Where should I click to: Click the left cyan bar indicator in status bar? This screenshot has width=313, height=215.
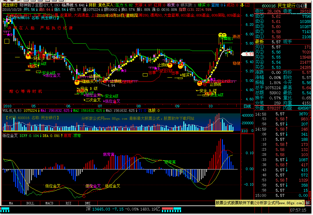pos(5,210)
